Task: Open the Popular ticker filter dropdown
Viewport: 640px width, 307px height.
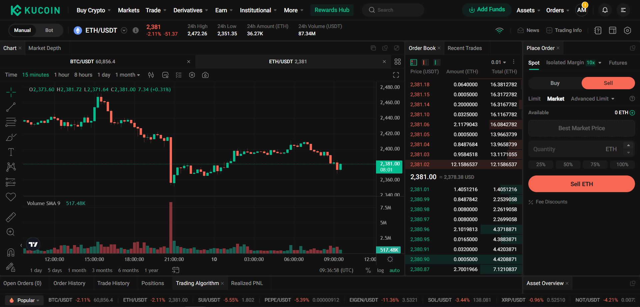Action: click(x=25, y=300)
